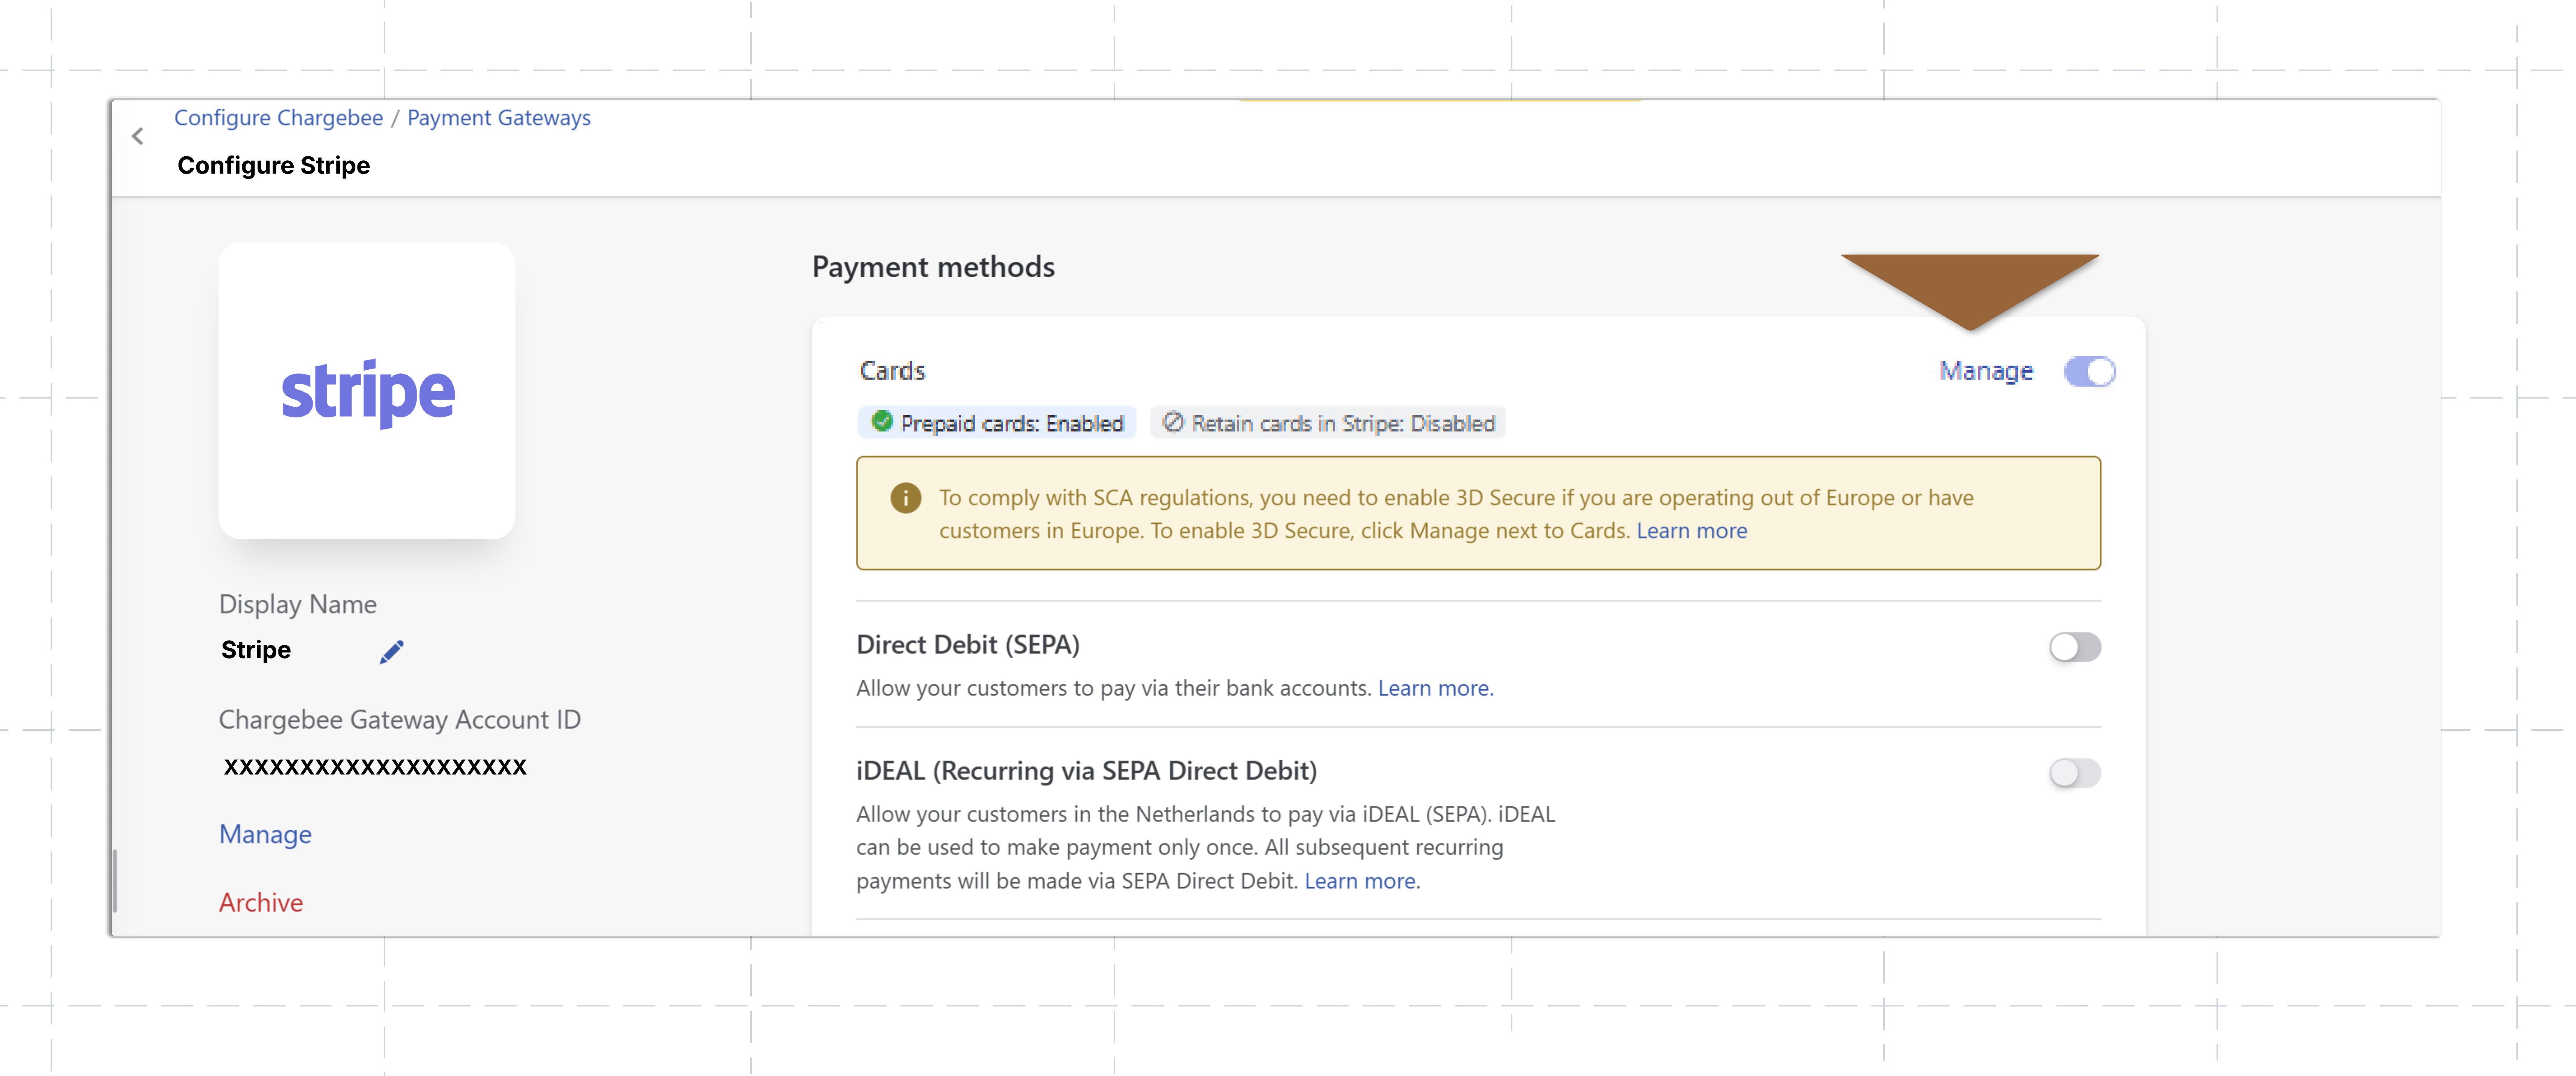The image size is (2576, 1076).
Task: Click the Prepaid cards: Enabled badge
Action: (x=997, y=423)
